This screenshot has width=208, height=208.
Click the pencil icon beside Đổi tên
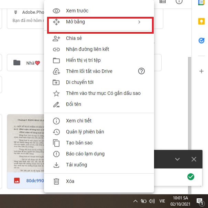pyautogui.click(x=56, y=105)
